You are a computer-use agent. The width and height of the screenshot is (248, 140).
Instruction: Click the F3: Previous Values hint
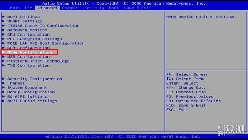190,97
